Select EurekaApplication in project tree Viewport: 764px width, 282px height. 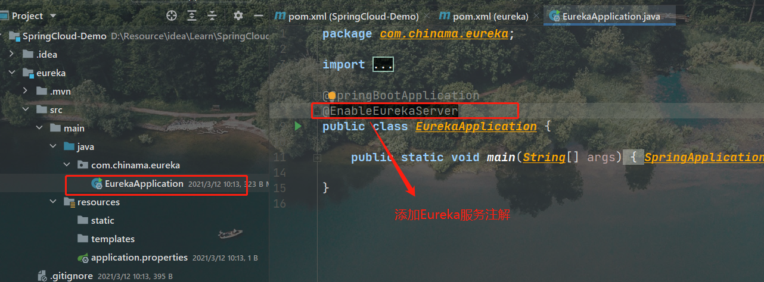[144, 184]
